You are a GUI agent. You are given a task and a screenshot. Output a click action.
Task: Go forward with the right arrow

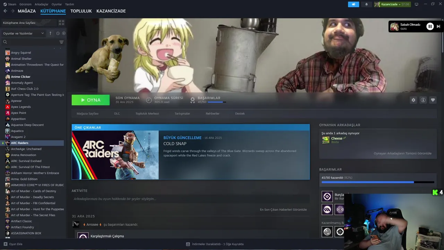click(x=12, y=11)
